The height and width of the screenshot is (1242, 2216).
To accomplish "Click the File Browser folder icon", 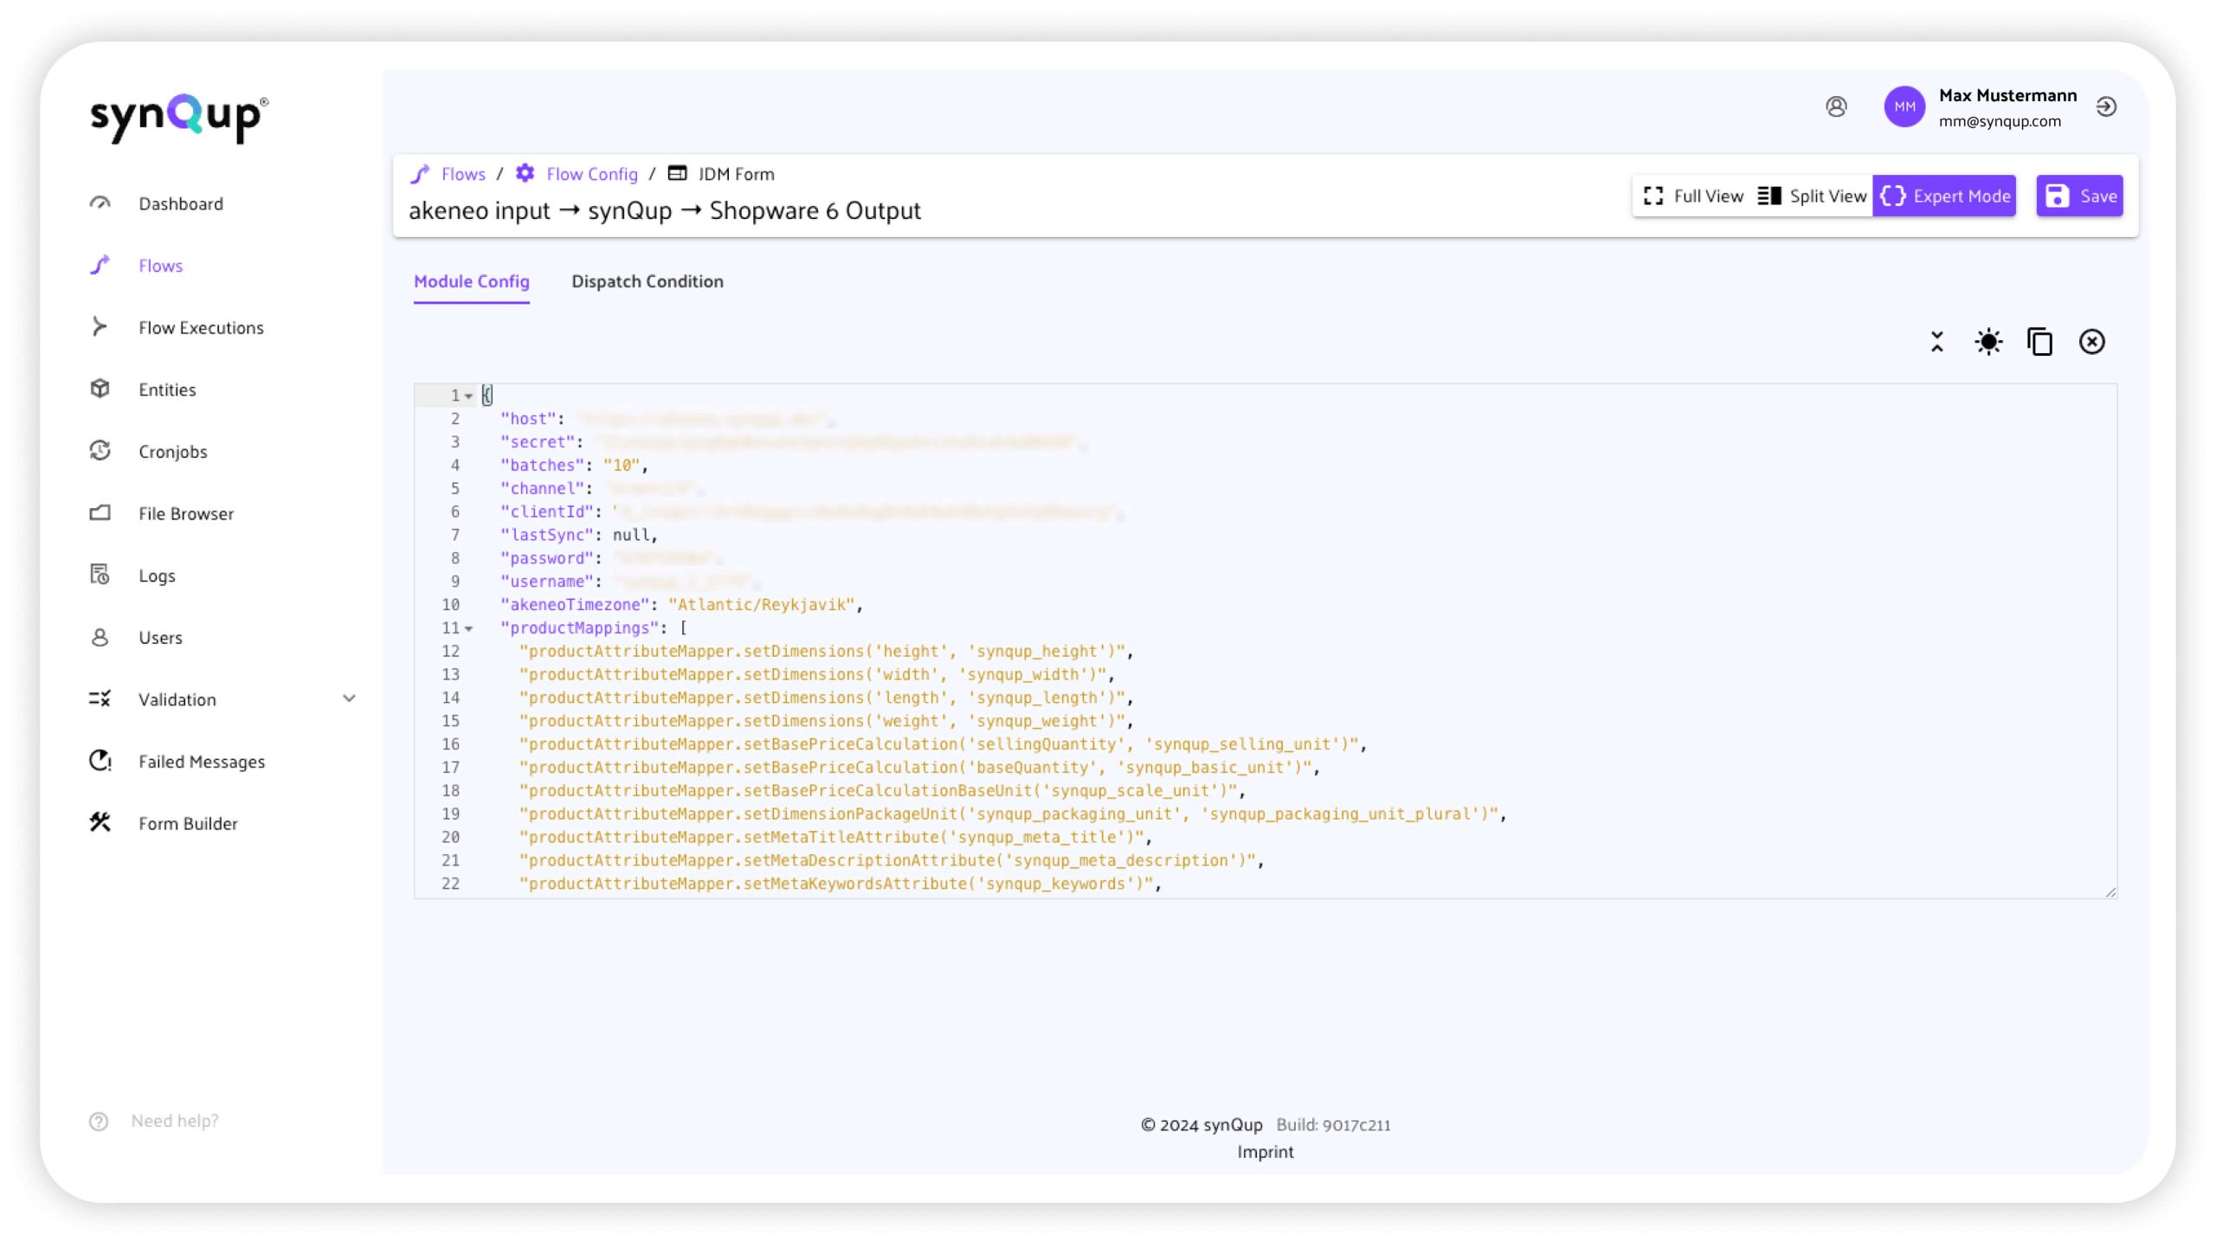I will tap(100, 513).
